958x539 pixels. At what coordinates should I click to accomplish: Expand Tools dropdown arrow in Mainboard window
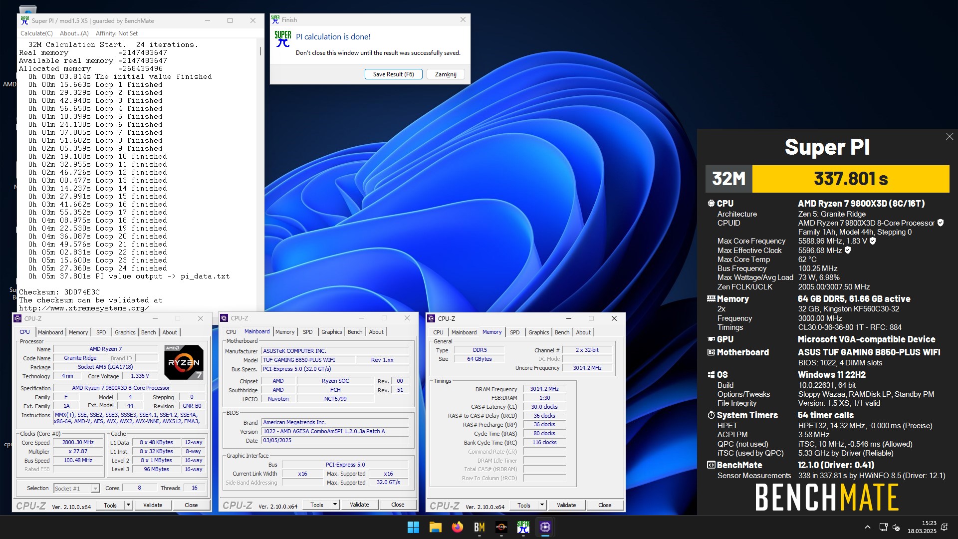coord(335,505)
